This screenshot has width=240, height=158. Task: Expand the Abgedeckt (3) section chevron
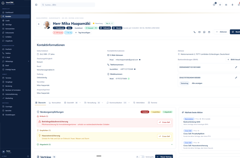tap(172, 144)
